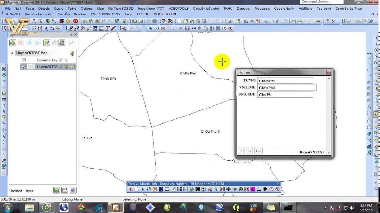The width and height of the screenshot is (380, 213).
Task: Open the CHUYEN FONT menu
Action: tap(166, 14)
